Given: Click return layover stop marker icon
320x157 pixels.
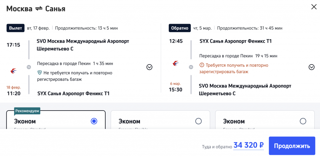Looking at the screenshot, I should 191,67.
